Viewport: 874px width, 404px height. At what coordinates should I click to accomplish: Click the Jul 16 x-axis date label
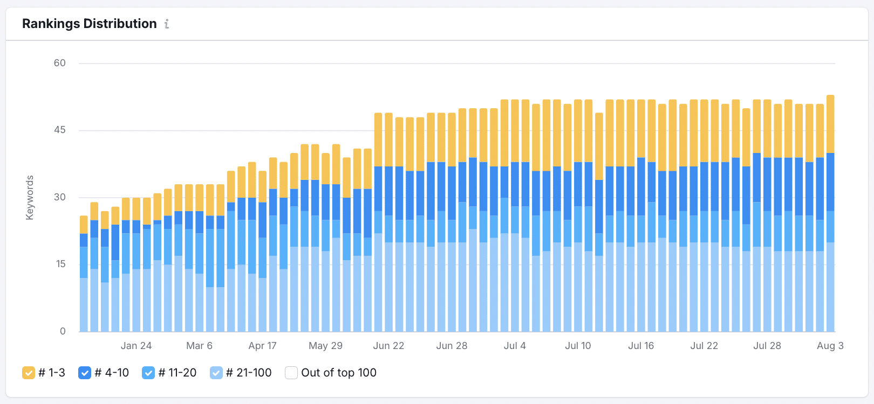[x=641, y=346]
